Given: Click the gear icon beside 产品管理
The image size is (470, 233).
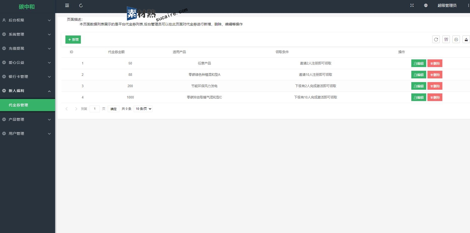Looking at the screenshot, I should tap(4, 119).
